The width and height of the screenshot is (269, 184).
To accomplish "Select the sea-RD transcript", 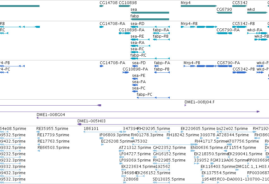I will point(150,27).
